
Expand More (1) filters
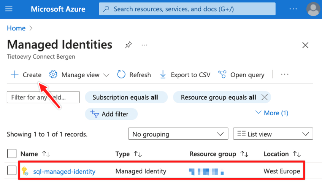point(271,113)
